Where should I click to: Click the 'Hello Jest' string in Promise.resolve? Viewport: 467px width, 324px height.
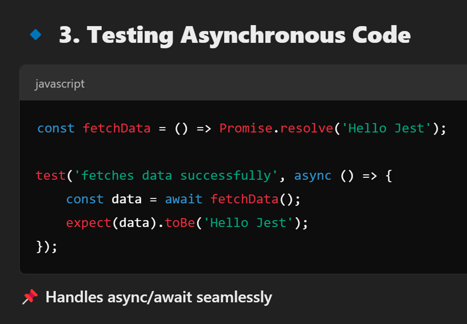(386, 128)
